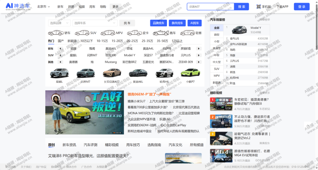Click right arrow in 其他 row
318x170 pixels.
click(199, 62)
